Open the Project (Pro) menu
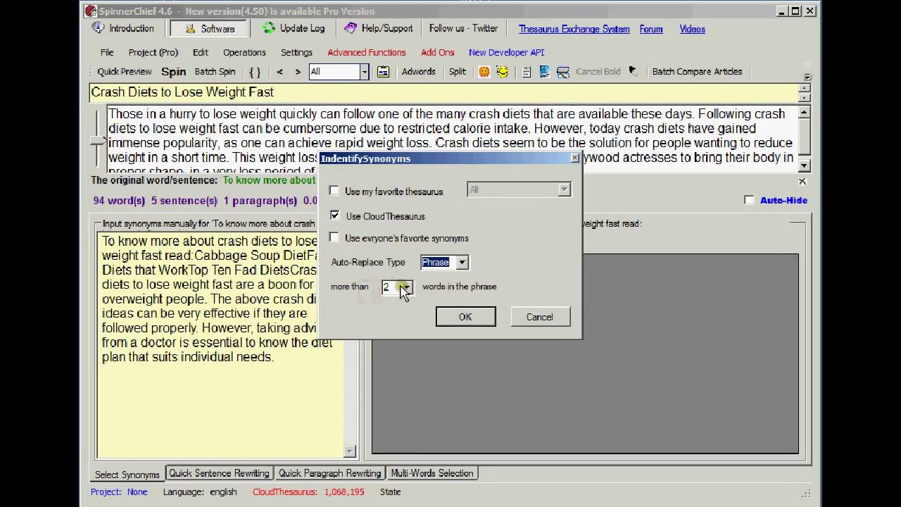The image size is (901, 507). click(153, 52)
